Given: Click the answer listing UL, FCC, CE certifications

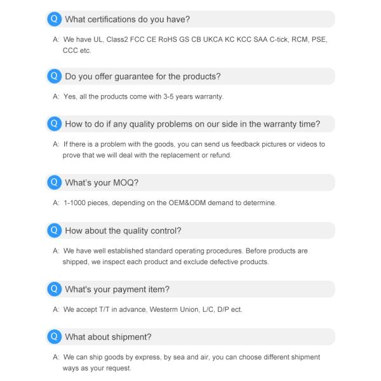Looking at the screenshot, I should [190, 44].
